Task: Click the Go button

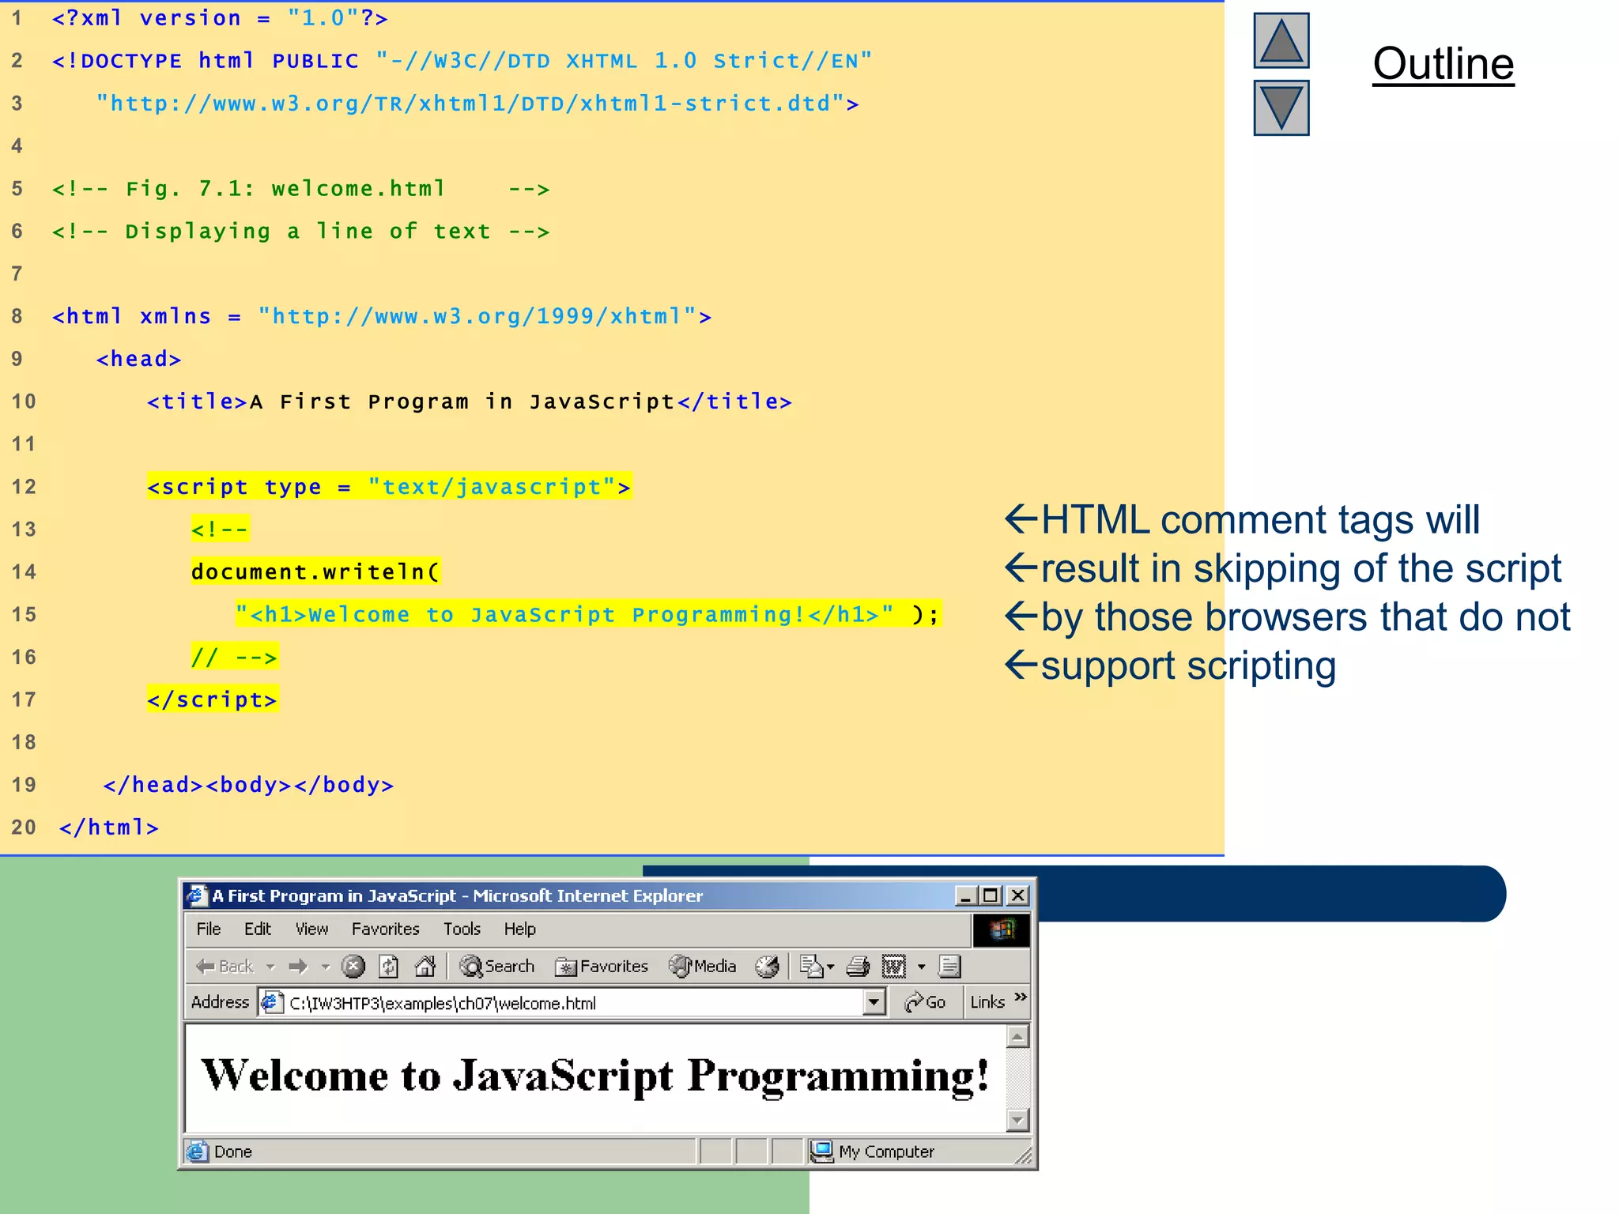Action: click(925, 1002)
